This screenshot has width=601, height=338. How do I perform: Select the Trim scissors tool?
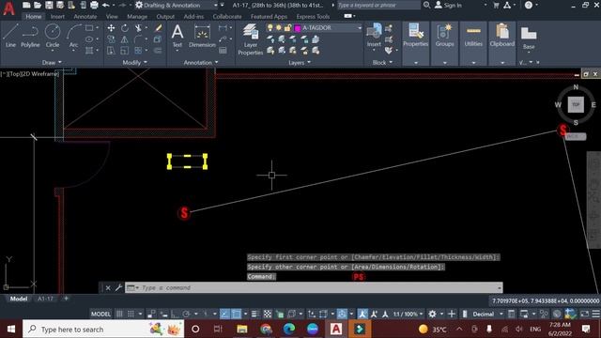pyautogui.click(x=138, y=28)
